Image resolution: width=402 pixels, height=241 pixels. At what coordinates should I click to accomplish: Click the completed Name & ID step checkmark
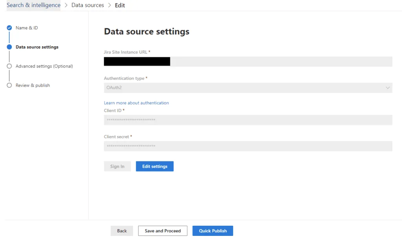(x=9, y=28)
